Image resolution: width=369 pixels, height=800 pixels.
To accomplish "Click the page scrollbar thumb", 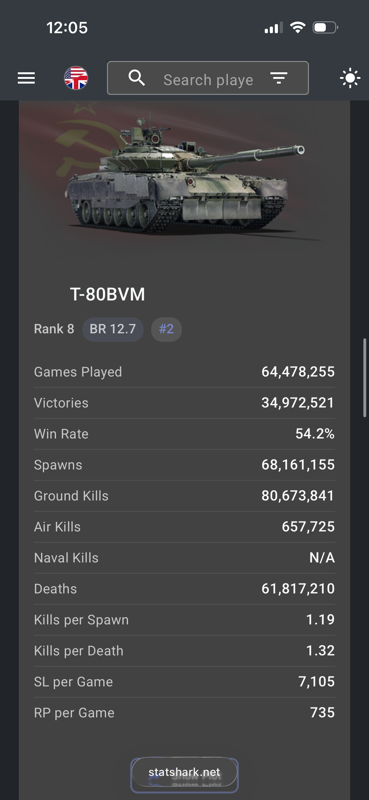I will tap(365, 377).
